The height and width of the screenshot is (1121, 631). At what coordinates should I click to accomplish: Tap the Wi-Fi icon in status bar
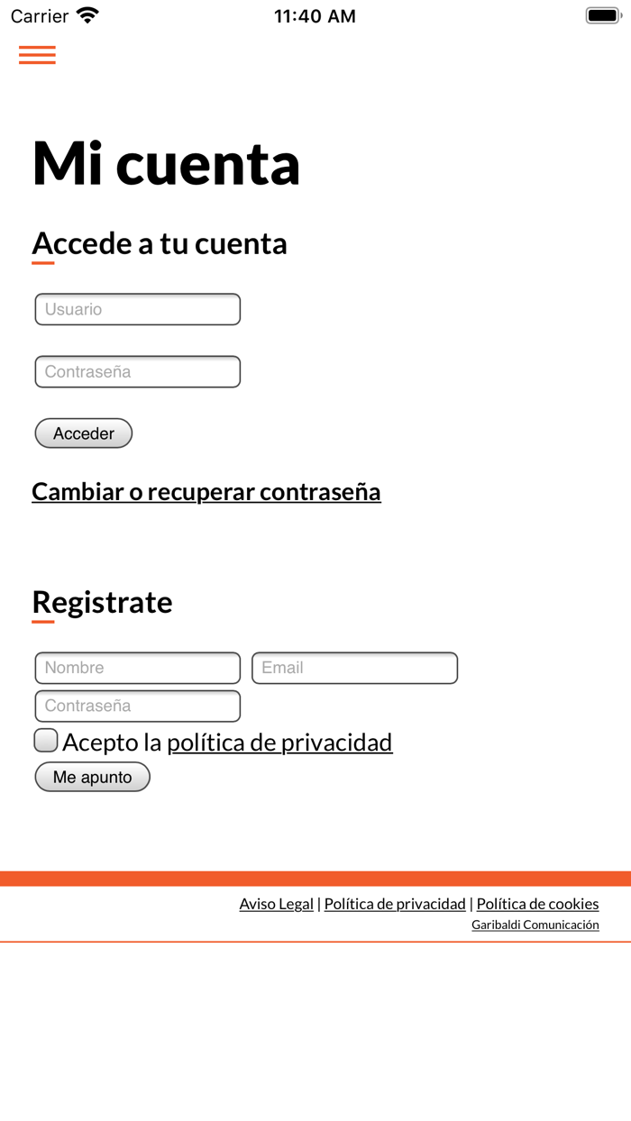(86, 14)
